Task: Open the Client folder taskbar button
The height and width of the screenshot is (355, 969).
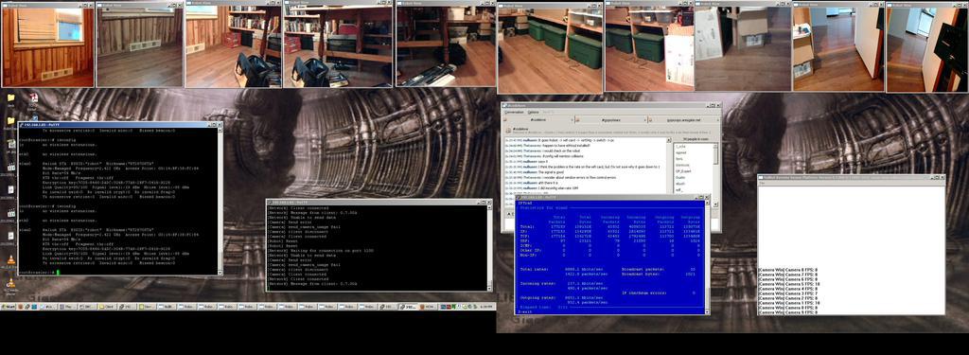Action: tap(107, 307)
